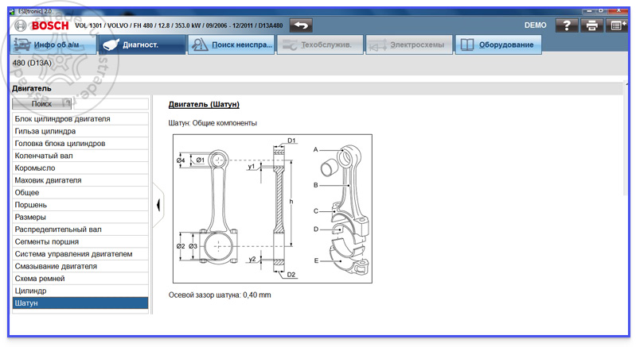Open the Оборудование tab

pyautogui.click(x=498, y=44)
